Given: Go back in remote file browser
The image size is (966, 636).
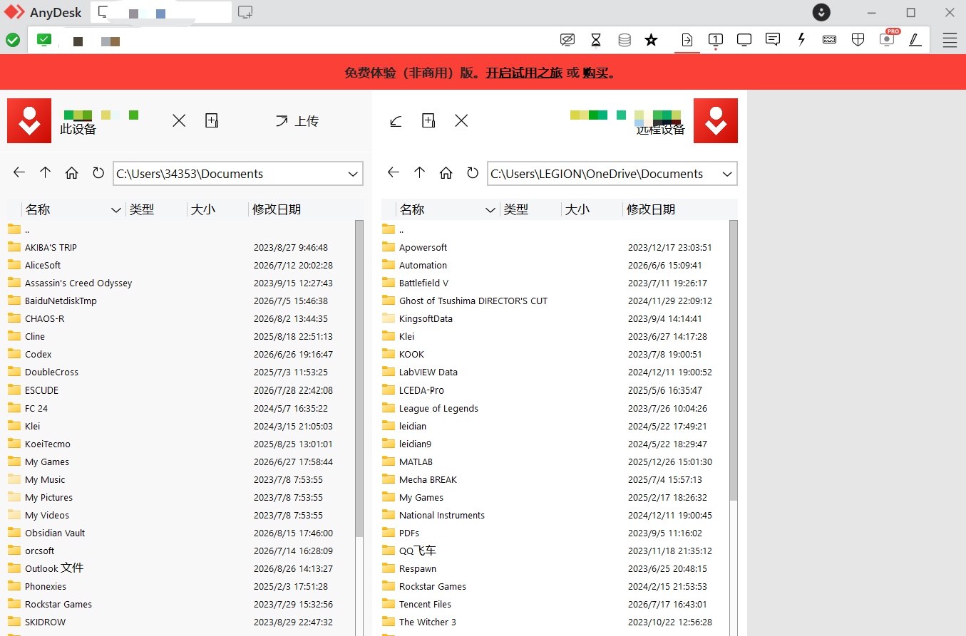Looking at the screenshot, I should (394, 173).
